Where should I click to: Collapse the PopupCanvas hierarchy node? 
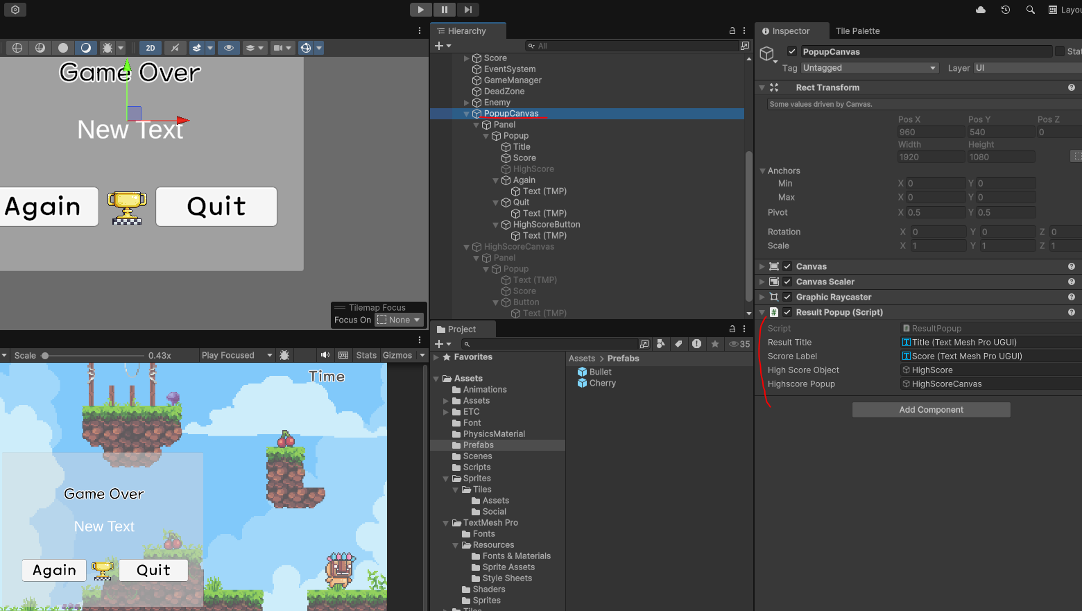[x=466, y=114]
